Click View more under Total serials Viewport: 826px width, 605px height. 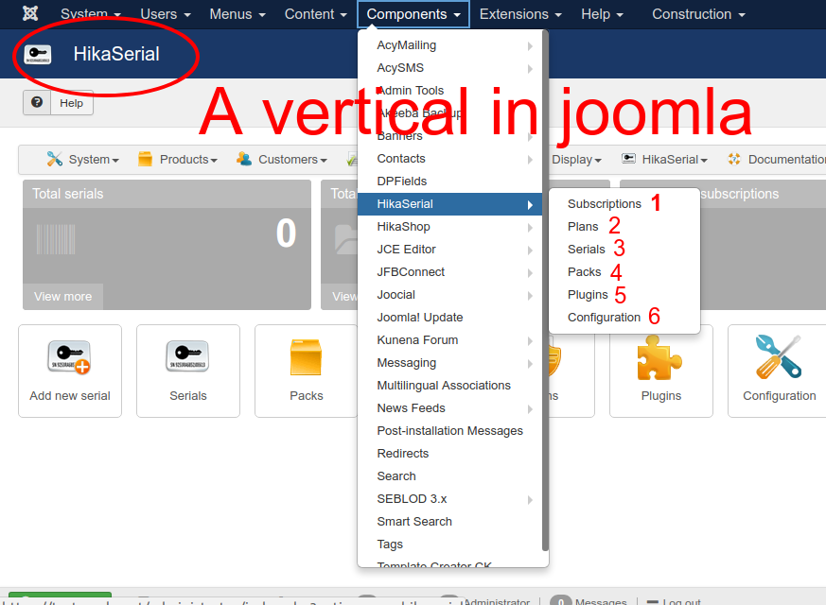[62, 296]
